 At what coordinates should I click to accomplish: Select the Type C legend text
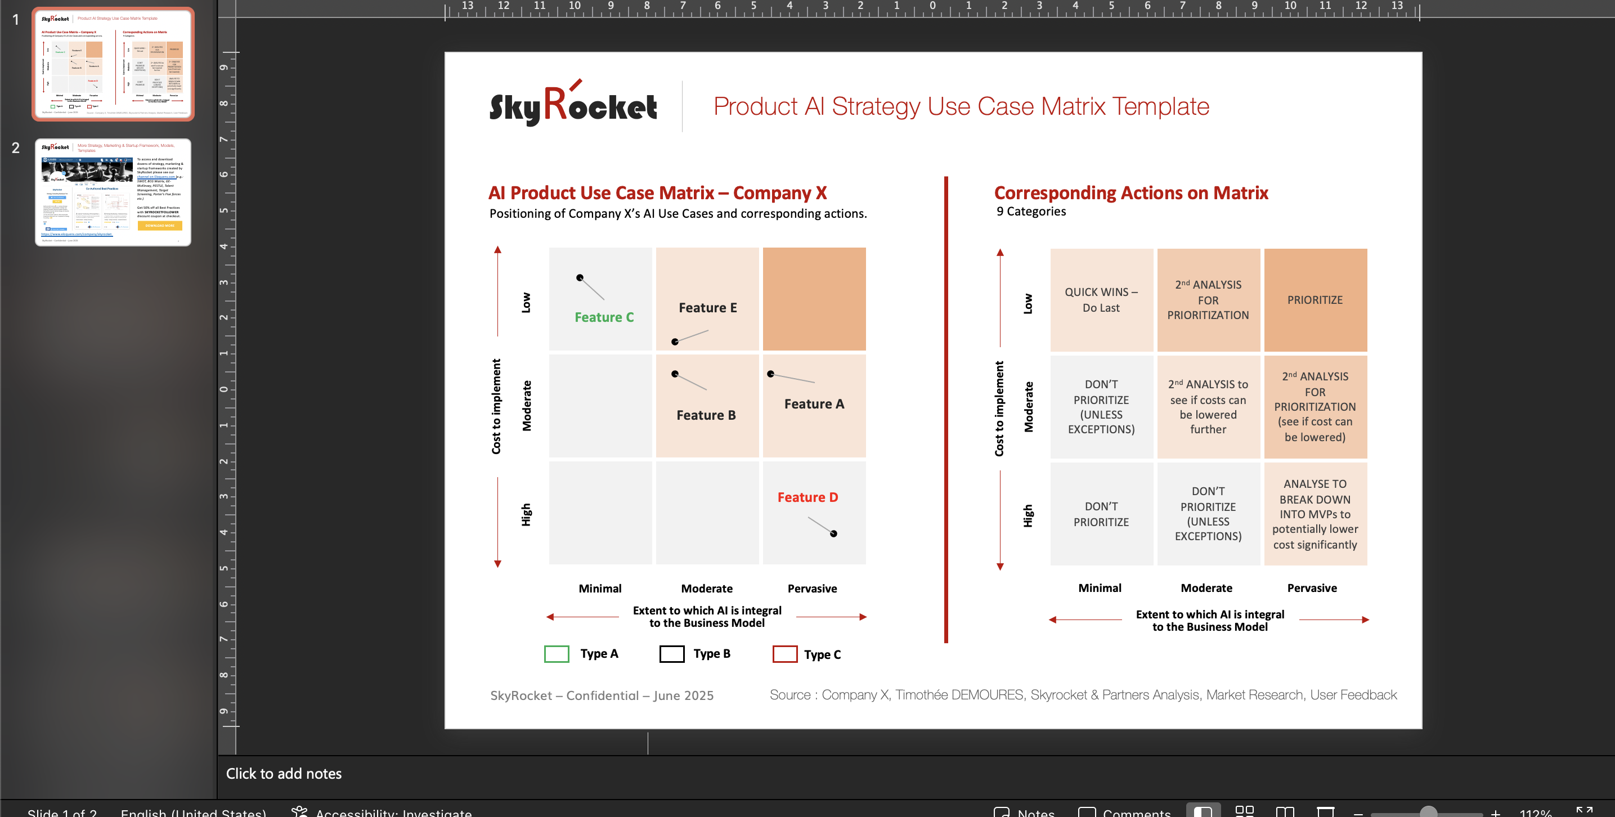822,654
